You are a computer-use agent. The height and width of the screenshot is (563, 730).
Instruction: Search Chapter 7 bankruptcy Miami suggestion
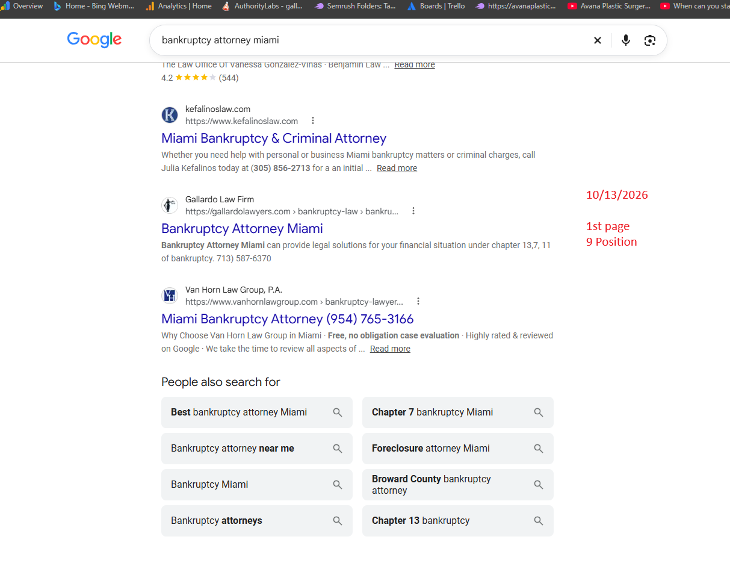458,412
